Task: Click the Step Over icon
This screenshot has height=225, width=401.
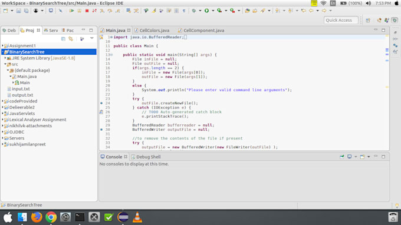Action: coord(110,11)
